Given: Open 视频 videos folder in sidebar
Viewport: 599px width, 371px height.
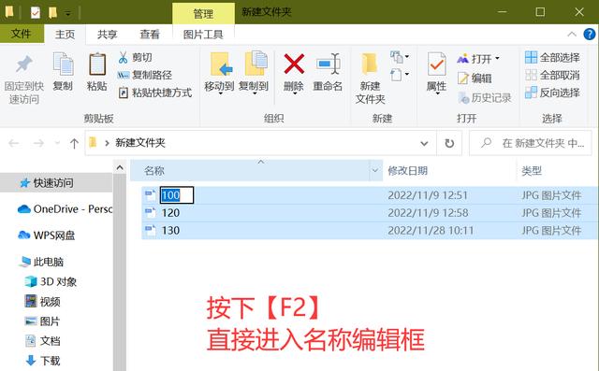Looking at the screenshot, I should [42, 302].
